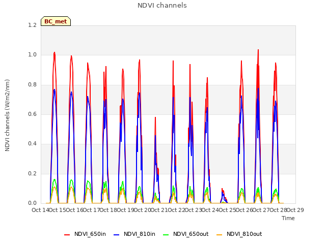Click the Oct 18 x-axis label
326x244 pixels.
pyautogui.click(x=108, y=210)
